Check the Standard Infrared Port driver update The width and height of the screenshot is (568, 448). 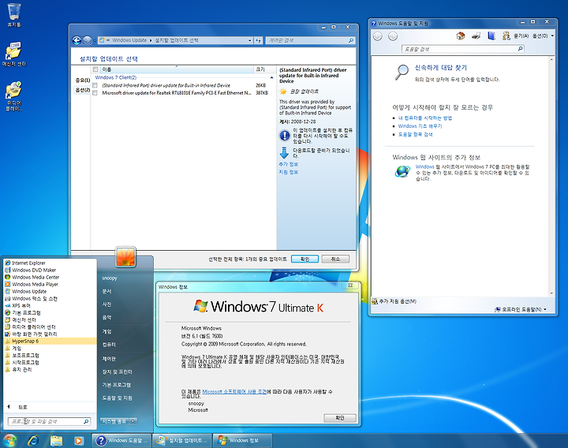click(x=95, y=85)
